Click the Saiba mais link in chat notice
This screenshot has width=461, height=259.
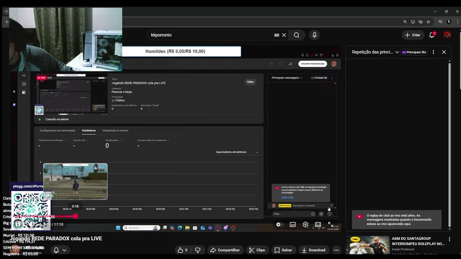click(287, 197)
